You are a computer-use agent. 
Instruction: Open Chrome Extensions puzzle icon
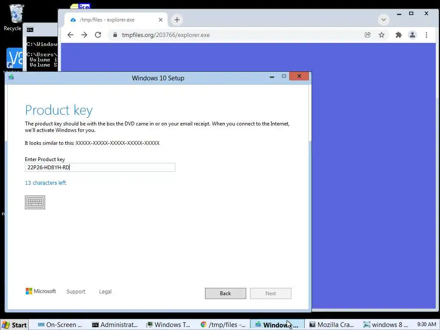click(398, 35)
